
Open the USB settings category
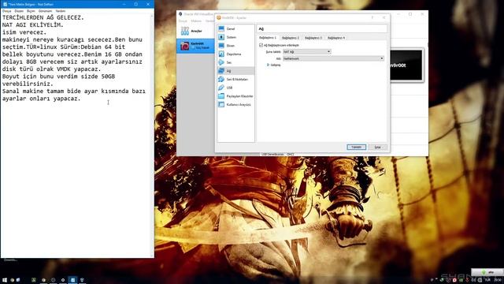tap(235, 88)
